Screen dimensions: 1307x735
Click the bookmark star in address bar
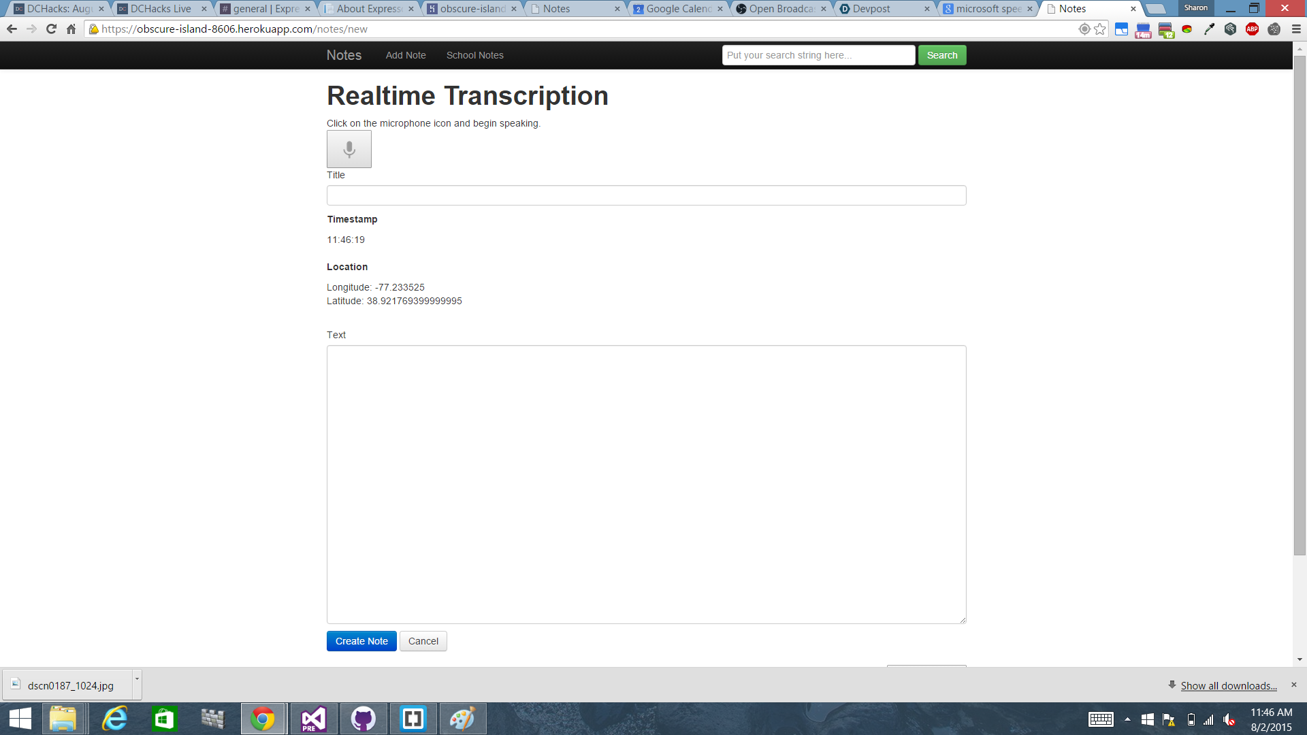[1100, 29]
